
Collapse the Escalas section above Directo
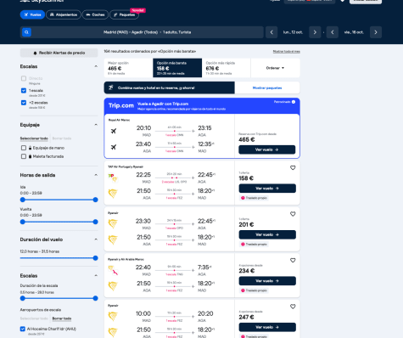96,66
